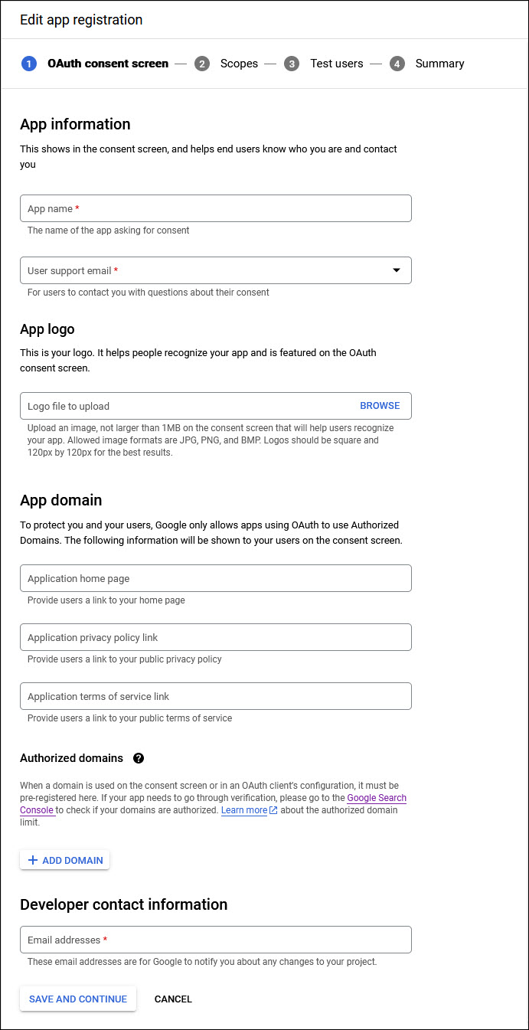The height and width of the screenshot is (1030, 529).
Task: Click the Application privacy policy link field
Action: click(215, 637)
